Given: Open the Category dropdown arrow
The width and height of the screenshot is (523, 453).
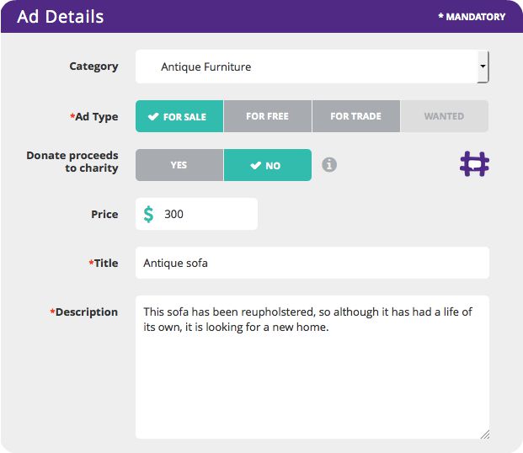Looking at the screenshot, I should click(483, 67).
